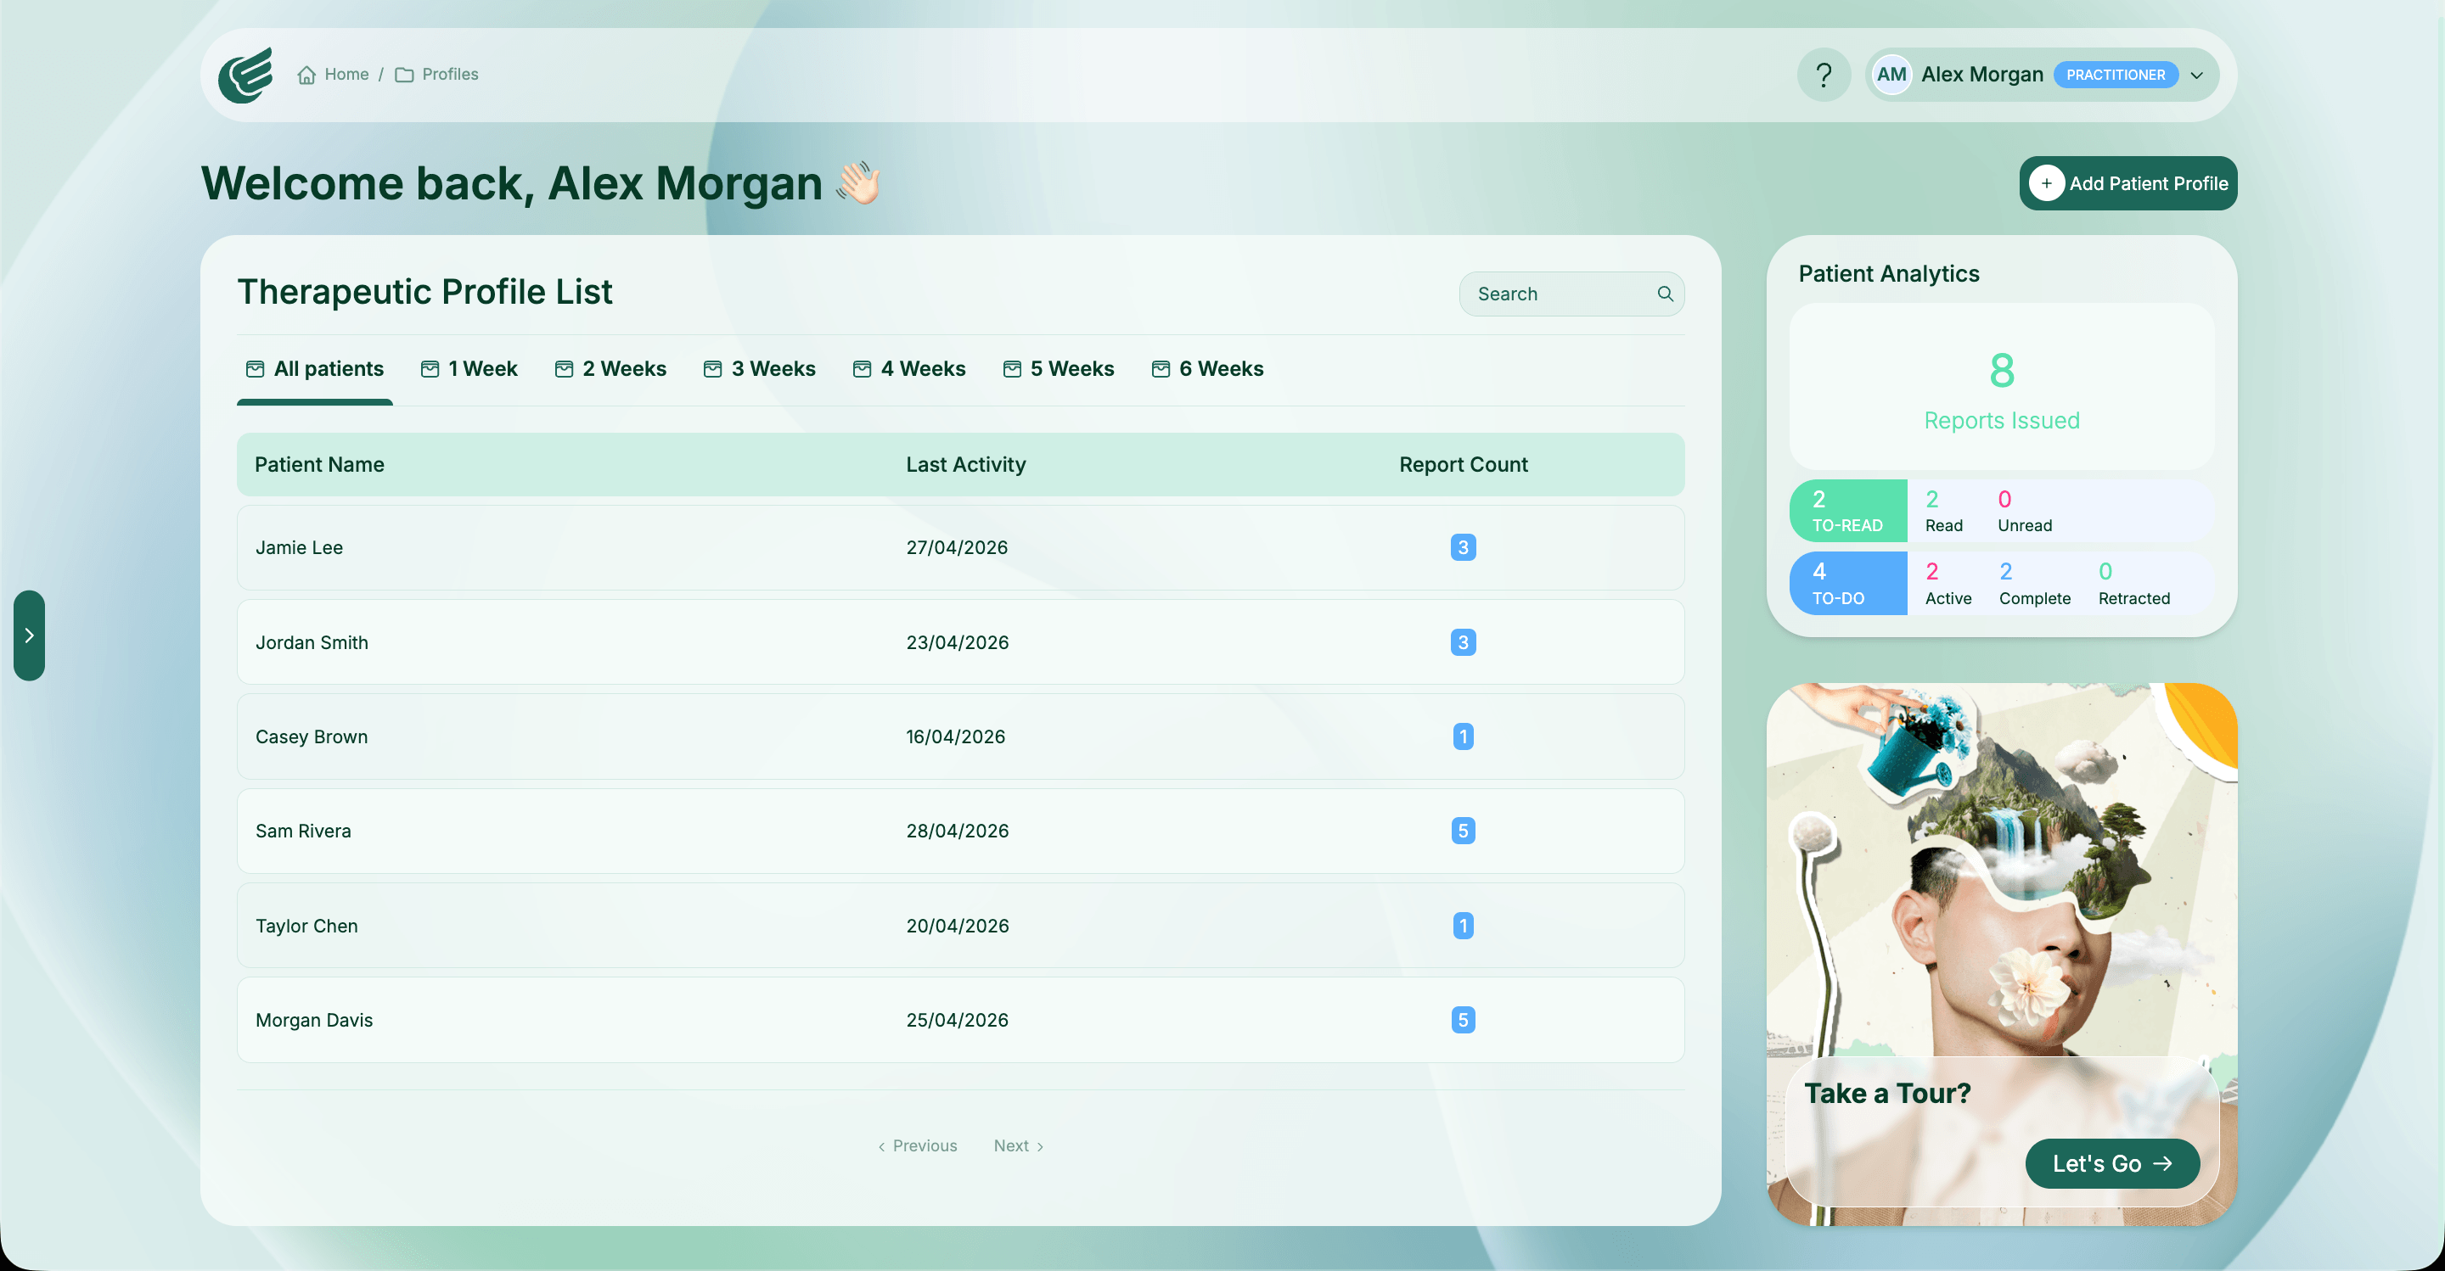
Task: Click the date 27/04/2026
Action: point(957,547)
